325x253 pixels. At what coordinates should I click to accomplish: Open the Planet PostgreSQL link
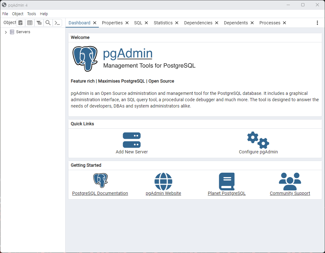226,193
